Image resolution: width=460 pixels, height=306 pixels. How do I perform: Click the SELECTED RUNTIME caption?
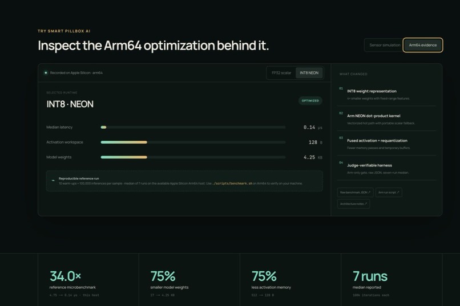tap(62, 92)
